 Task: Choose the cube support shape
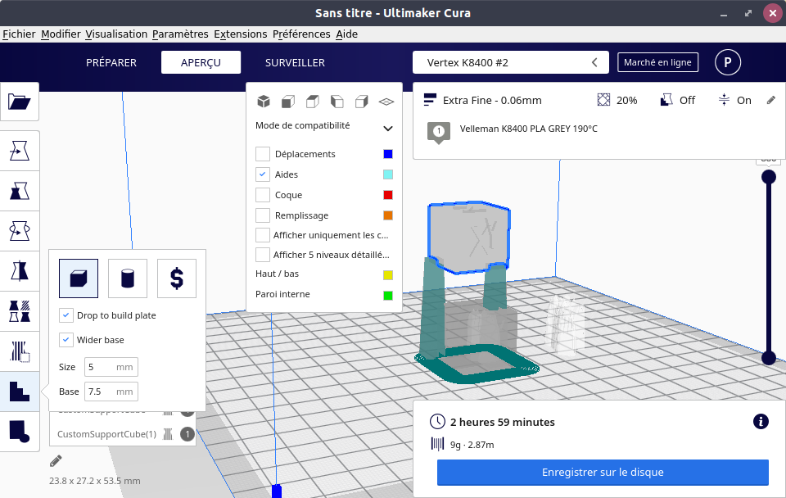click(79, 278)
